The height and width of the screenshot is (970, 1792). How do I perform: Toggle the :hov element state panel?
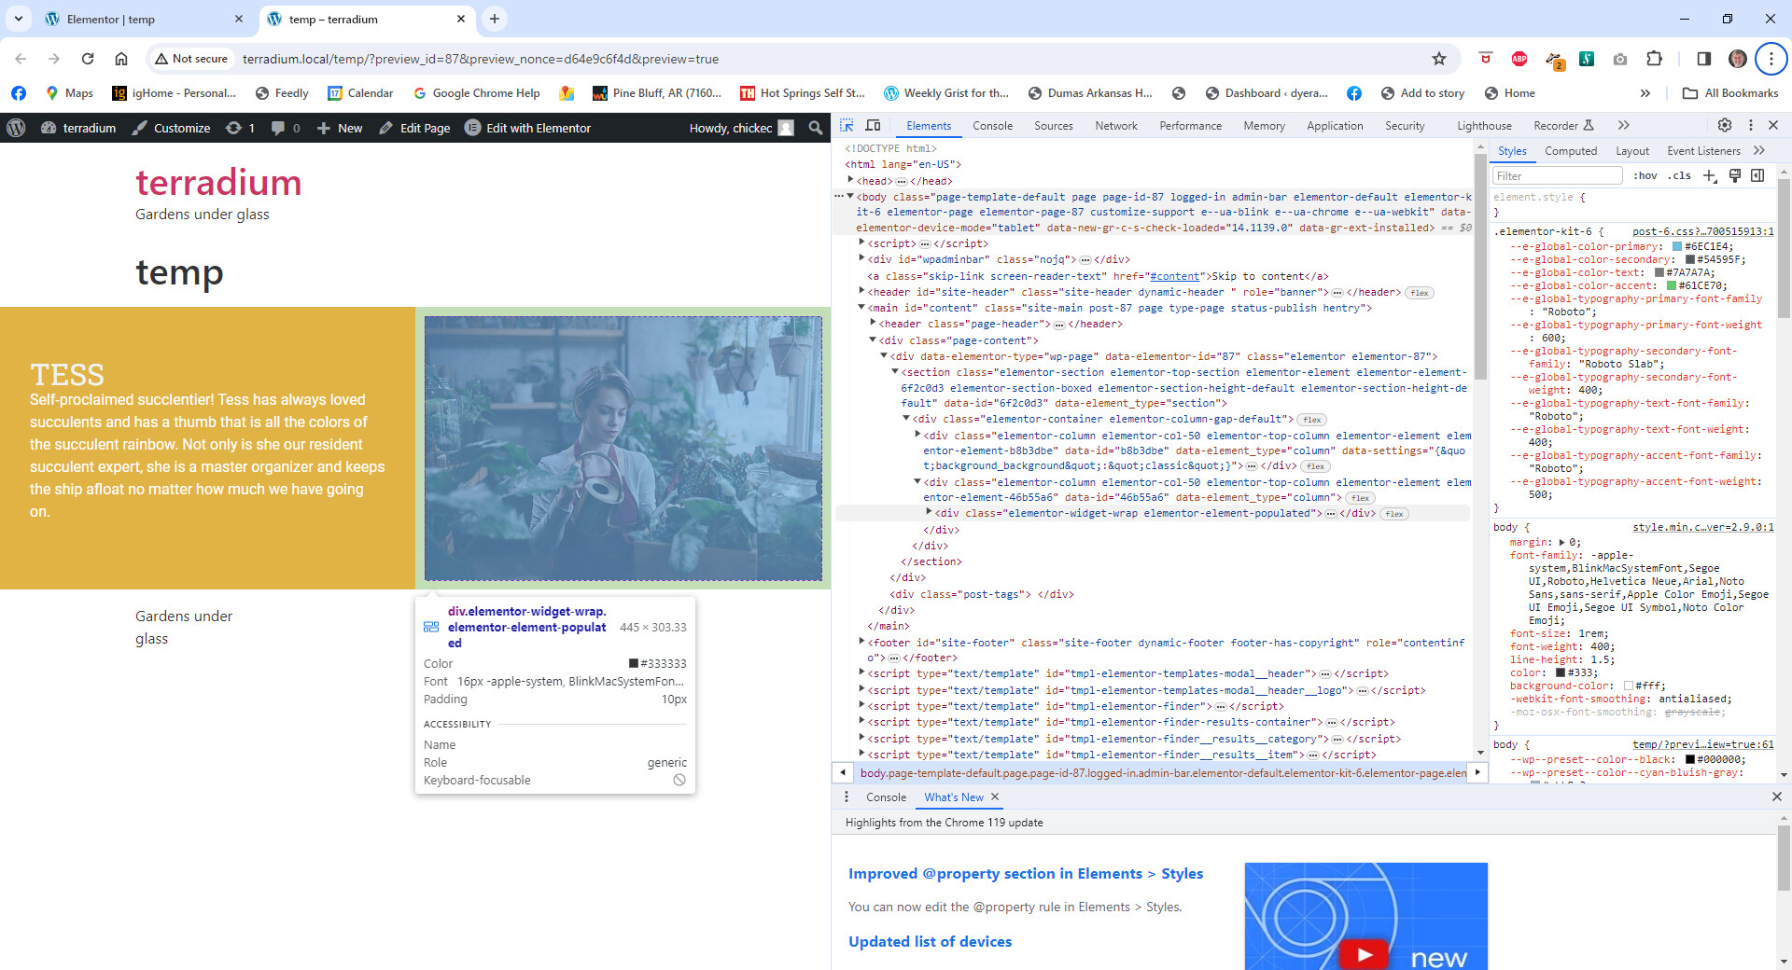tap(1645, 175)
